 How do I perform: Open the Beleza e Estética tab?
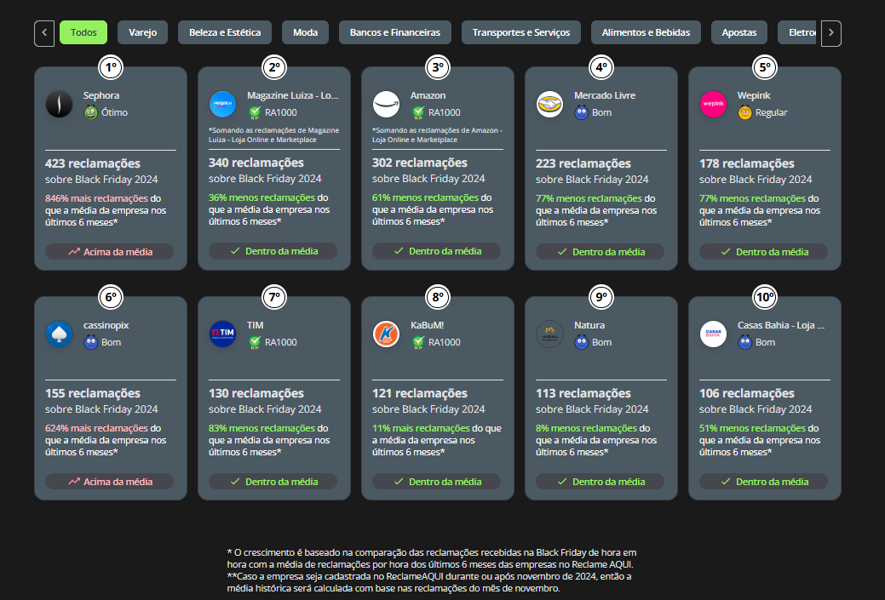pos(225,33)
